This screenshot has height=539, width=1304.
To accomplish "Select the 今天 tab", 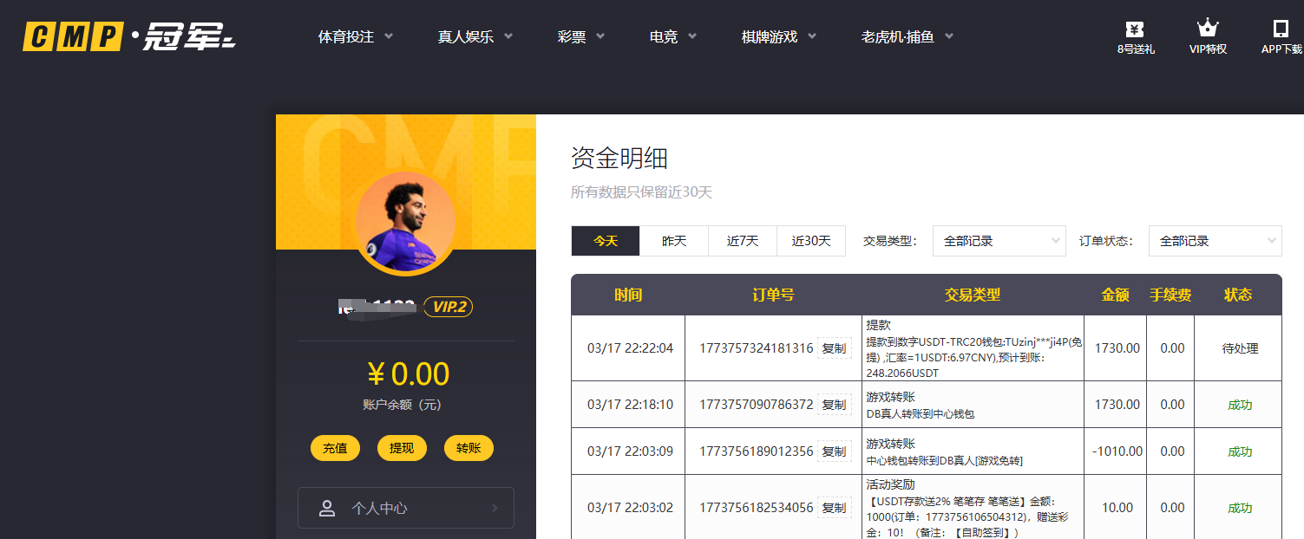I will [606, 241].
